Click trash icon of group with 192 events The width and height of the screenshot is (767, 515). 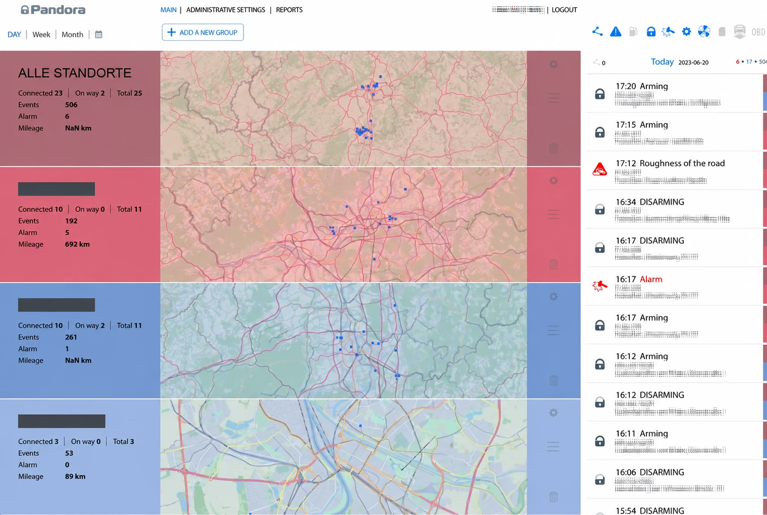coord(553,264)
